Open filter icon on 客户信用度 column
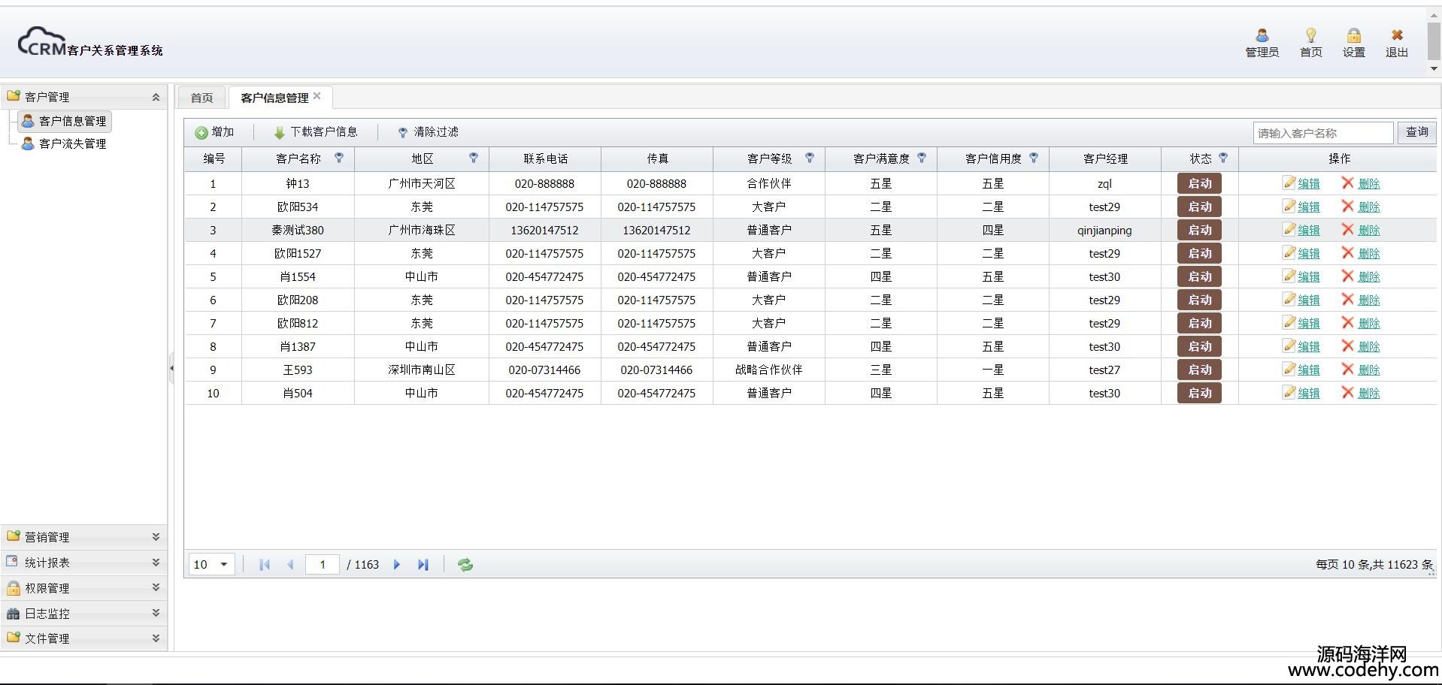The width and height of the screenshot is (1442, 685). pyautogui.click(x=1034, y=158)
